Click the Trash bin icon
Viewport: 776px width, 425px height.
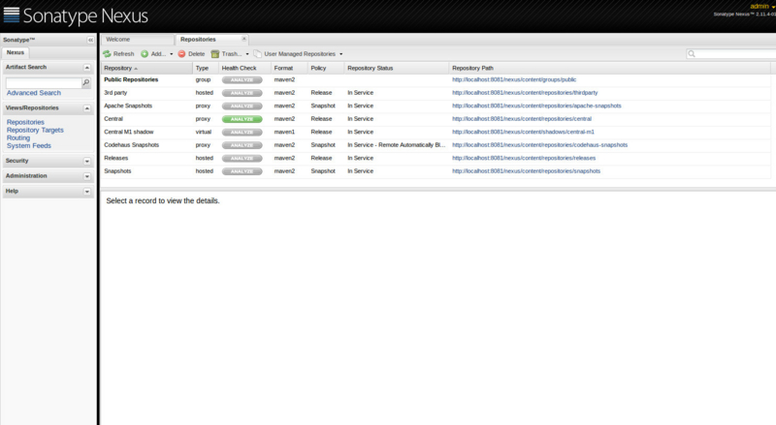coord(215,54)
